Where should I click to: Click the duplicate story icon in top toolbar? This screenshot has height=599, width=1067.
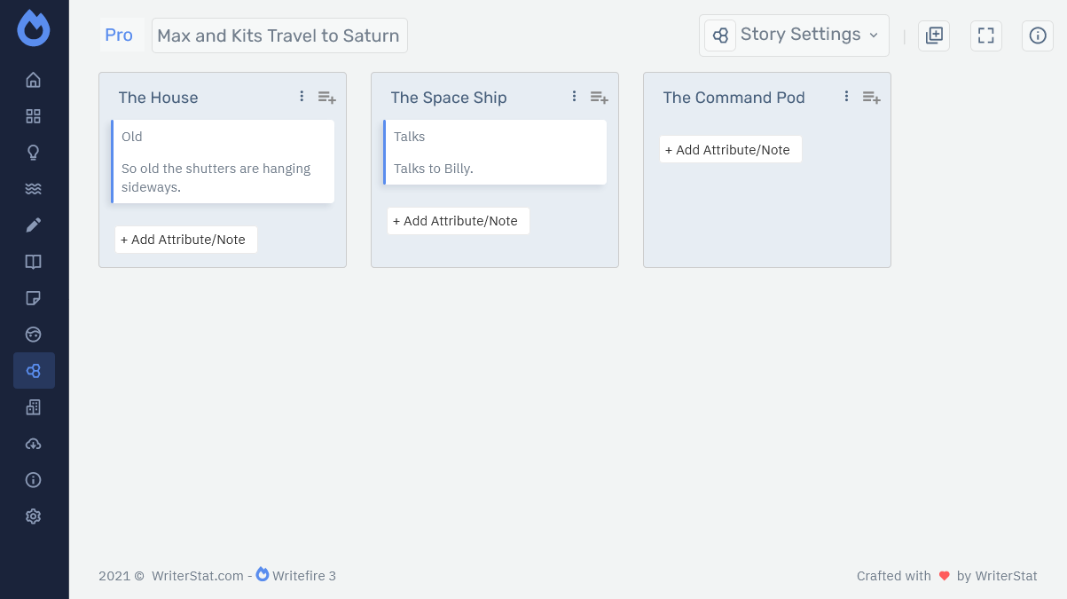933,35
